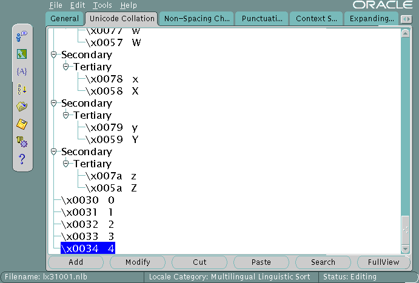Switch to the General tab
The height and width of the screenshot is (283, 419).
[x=65, y=19]
